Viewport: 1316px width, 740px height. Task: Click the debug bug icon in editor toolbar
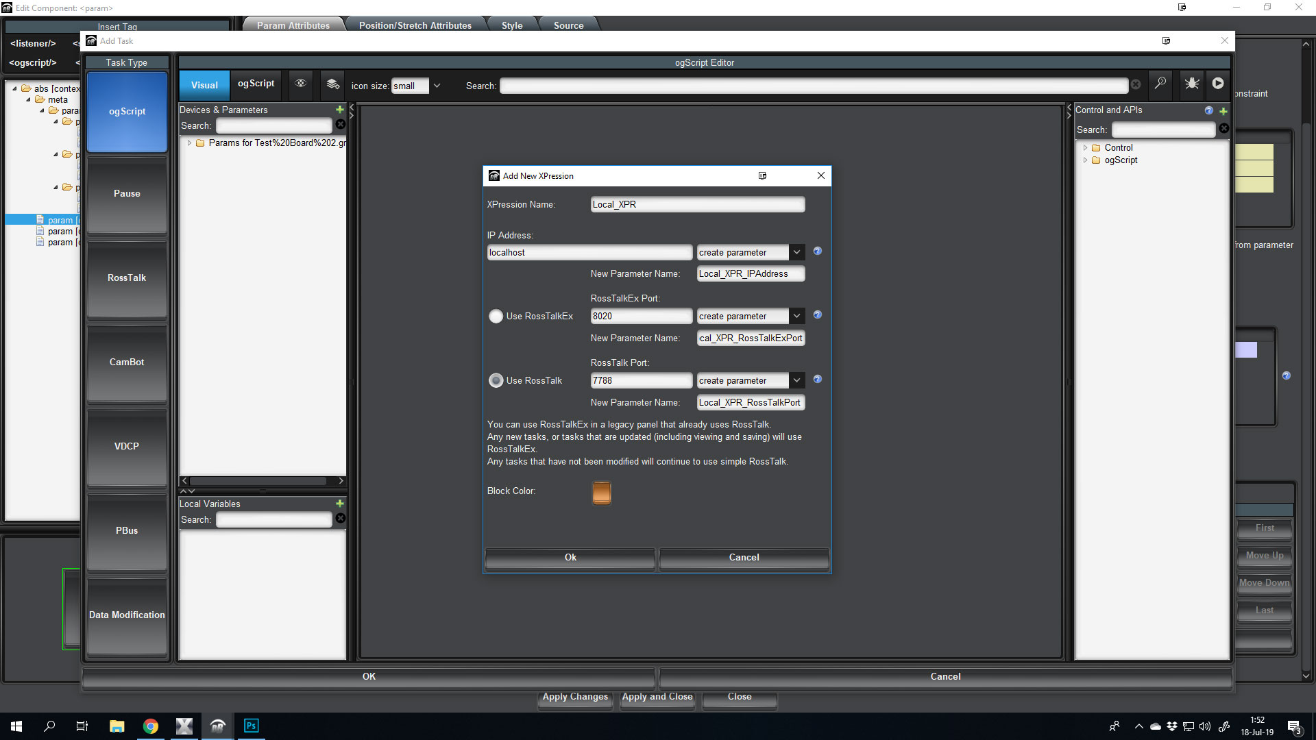[1192, 84]
